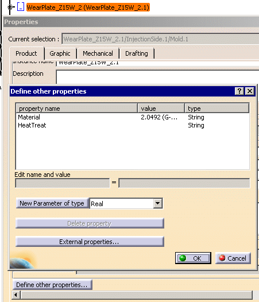
Task: Select the Product tab
Action: click(26, 53)
